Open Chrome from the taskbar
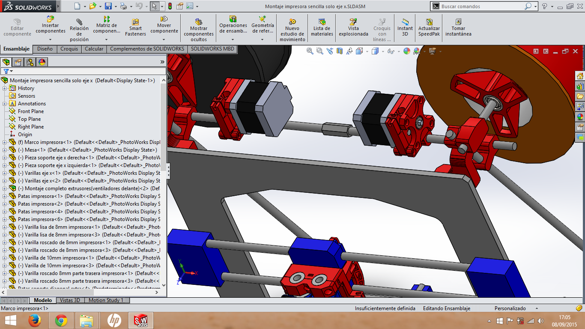This screenshot has width=585, height=329. pyautogui.click(x=61, y=320)
